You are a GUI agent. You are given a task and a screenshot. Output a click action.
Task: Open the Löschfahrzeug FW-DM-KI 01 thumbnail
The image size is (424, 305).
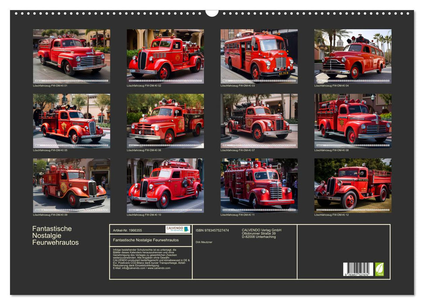point(72,56)
